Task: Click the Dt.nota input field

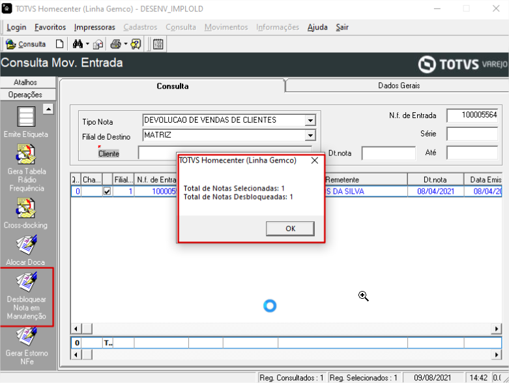Action: coord(388,153)
